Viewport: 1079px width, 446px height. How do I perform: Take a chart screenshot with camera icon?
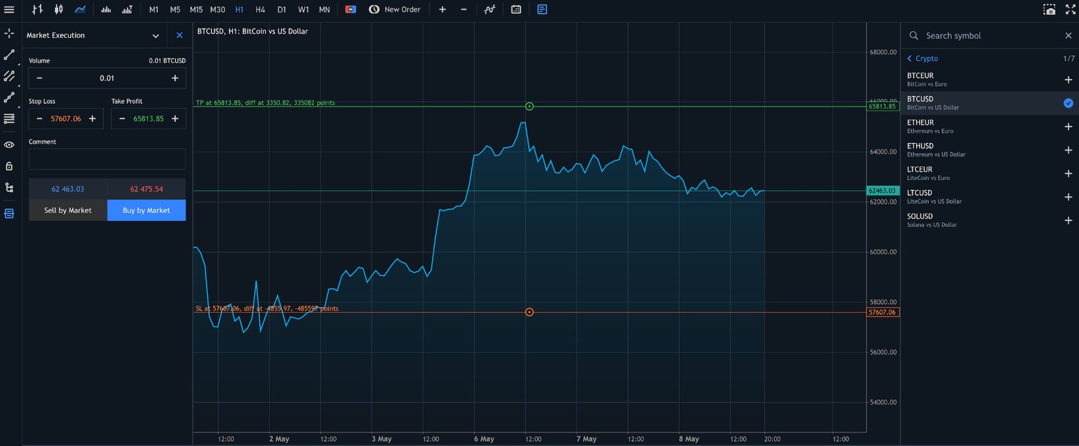click(1049, 9)
